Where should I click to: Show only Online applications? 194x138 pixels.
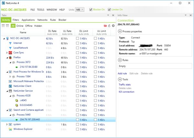[20, 26]
